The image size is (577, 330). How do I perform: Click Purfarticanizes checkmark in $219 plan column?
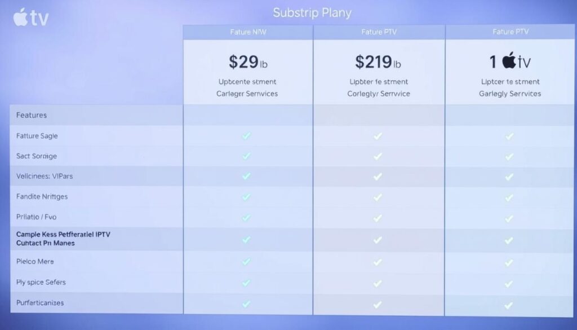[378, 304]
